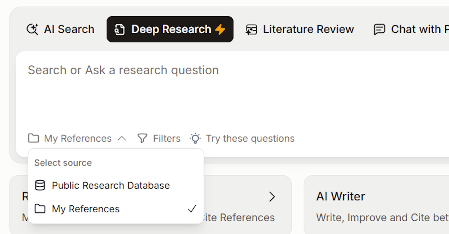
Task: Switch to the Literature Review tab
Action: [x=308, y=29]
